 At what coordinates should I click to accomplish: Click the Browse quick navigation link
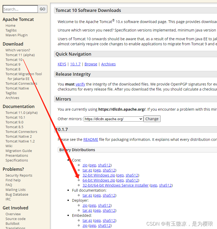(x=91, y=64)
